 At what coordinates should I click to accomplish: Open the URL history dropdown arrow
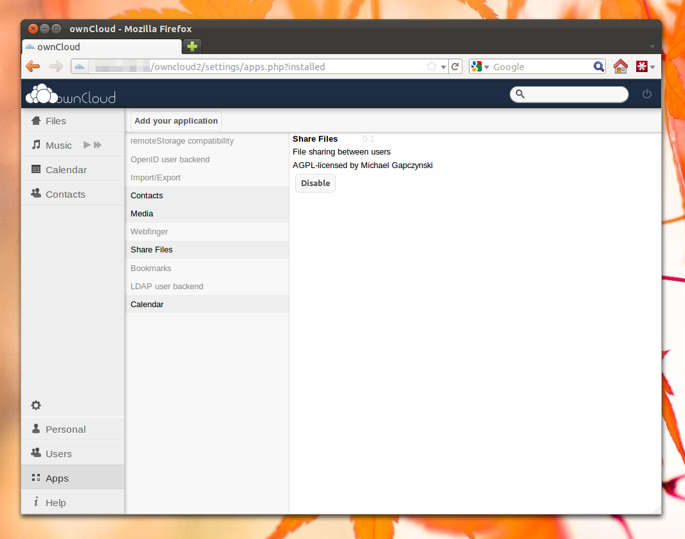pyautogui.click(x=443, y=67)
